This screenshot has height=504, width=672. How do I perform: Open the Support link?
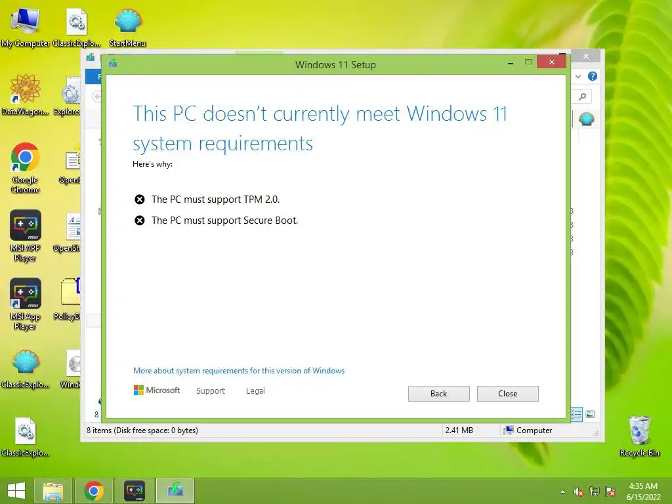click(x=211, y=391)
